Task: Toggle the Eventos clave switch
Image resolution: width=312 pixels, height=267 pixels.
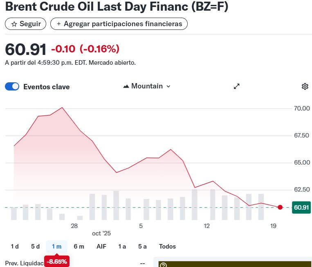Action: 12,86
